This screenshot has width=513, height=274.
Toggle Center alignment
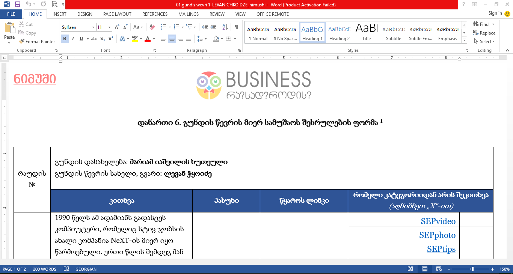point(172,39)
